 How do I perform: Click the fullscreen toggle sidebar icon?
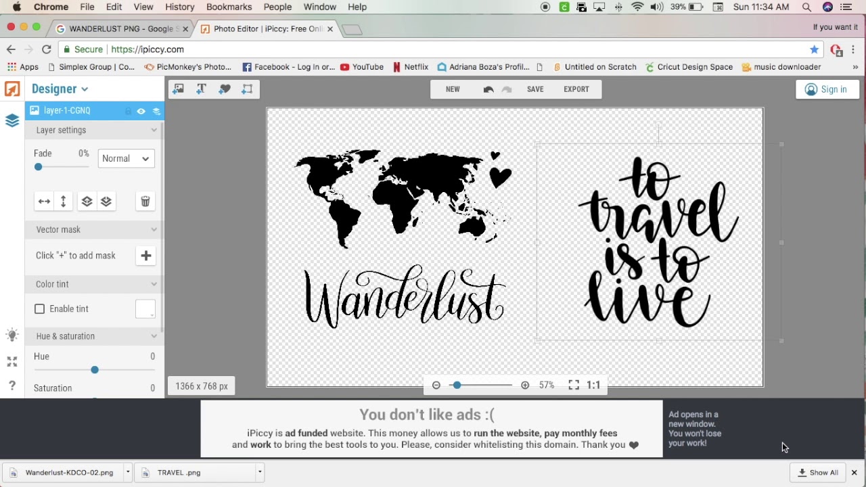pos(12,362)
